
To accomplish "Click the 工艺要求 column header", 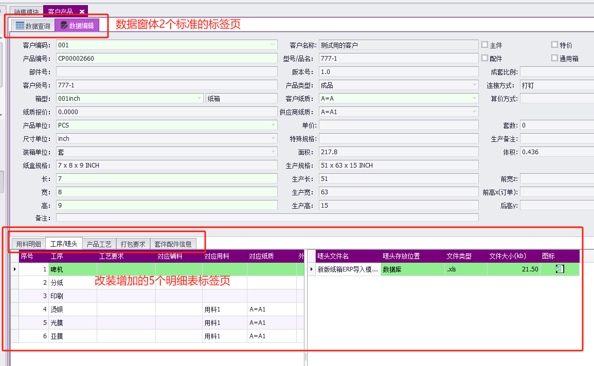I will pos(126,256).
